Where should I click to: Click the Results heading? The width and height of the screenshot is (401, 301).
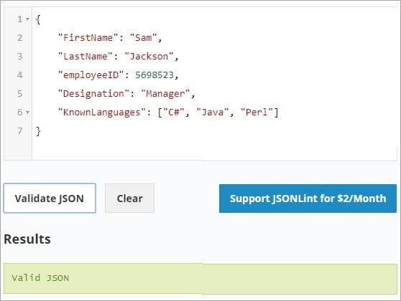pos(27,239)
